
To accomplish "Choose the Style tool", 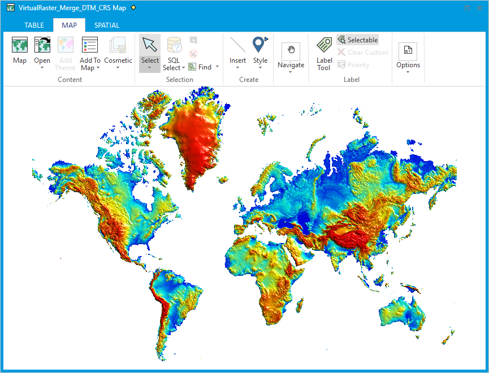I will tap(260, 51).
